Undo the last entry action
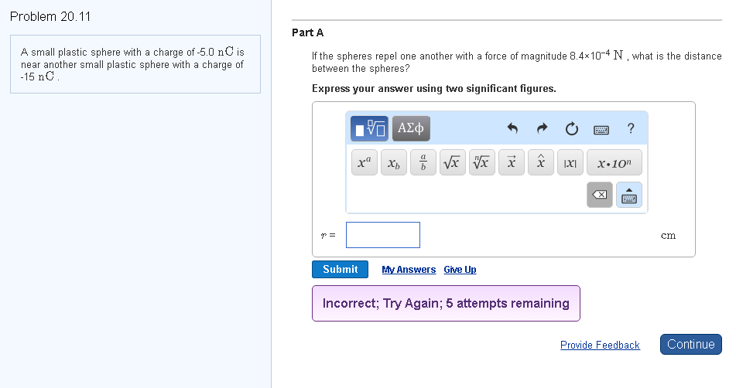Viewport: 736px width, 388px height. (512, 128)
